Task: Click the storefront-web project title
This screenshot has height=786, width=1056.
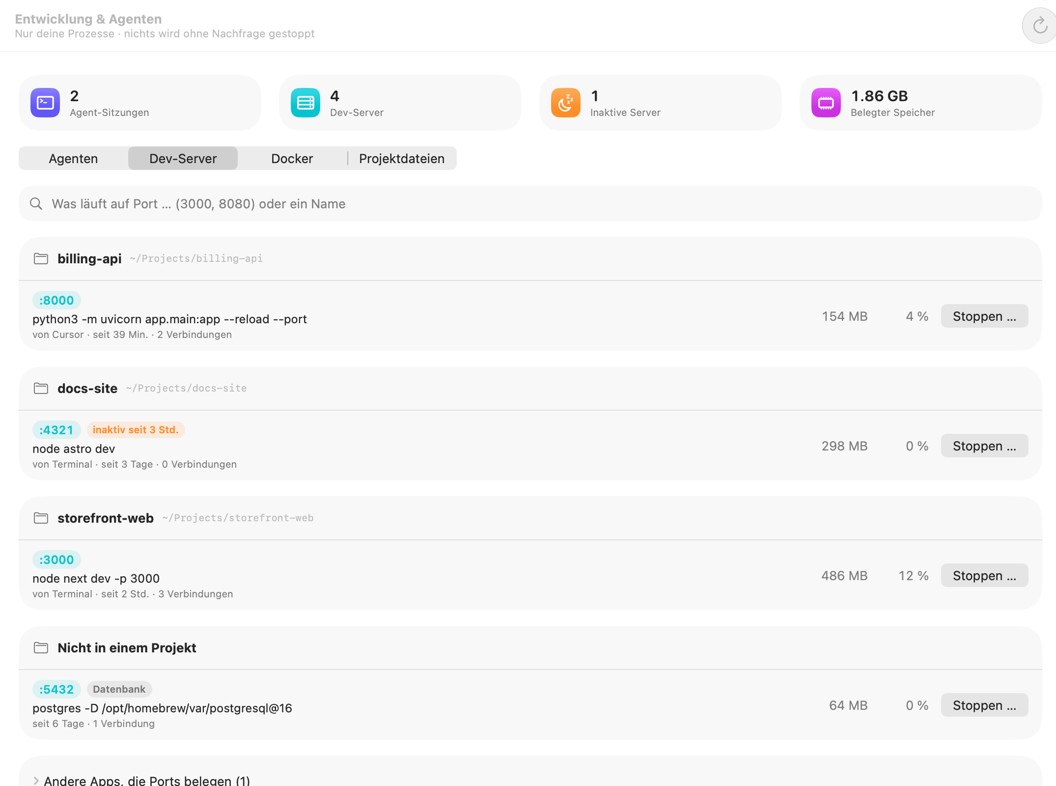Action: pos(106,518)
